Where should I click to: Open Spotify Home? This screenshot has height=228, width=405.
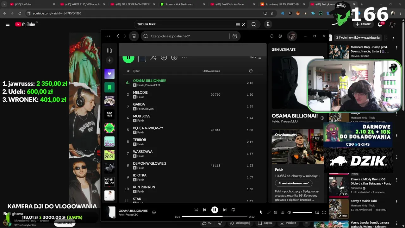pos(134,36)
